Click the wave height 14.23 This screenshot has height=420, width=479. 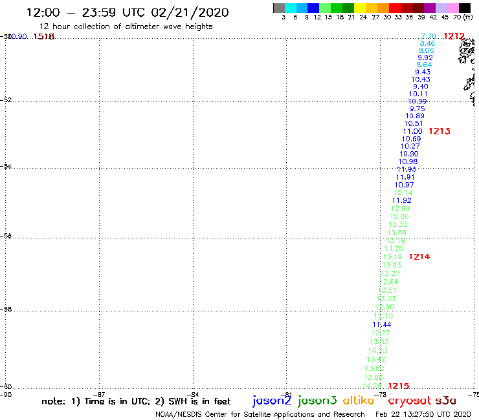point(377,351)
